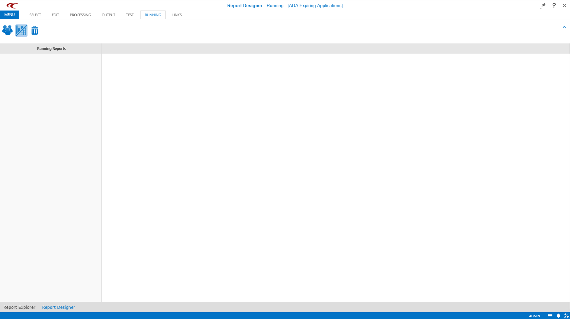Viewport: 570px width, 319px height.
Task: Click the pushpin icon in the title bar
Action: click(x=543, y=5)
